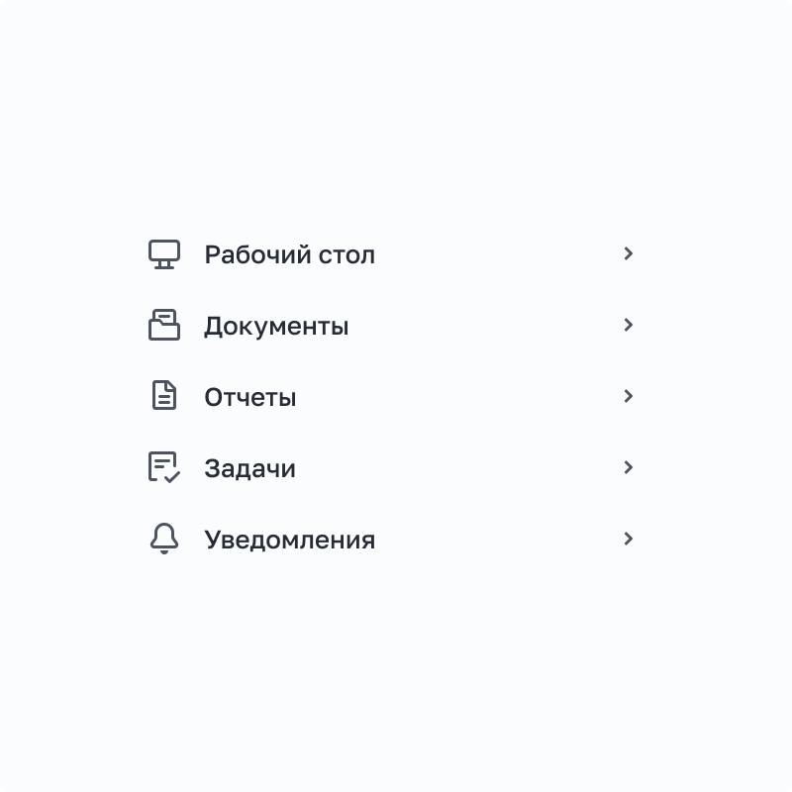792x792 pixels.
Task: Expand the Отчеты chevron arrow
Action: 628,396
